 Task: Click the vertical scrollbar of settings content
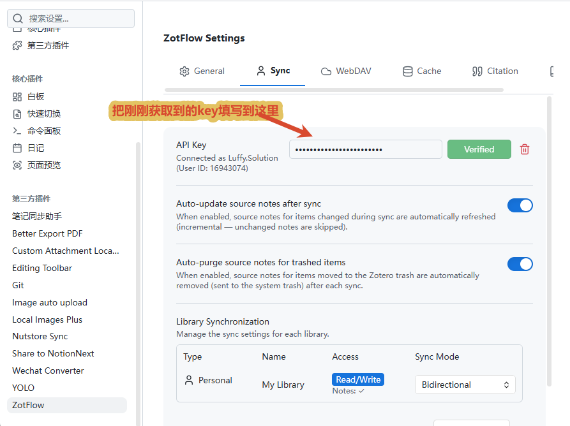pos(550,242)
